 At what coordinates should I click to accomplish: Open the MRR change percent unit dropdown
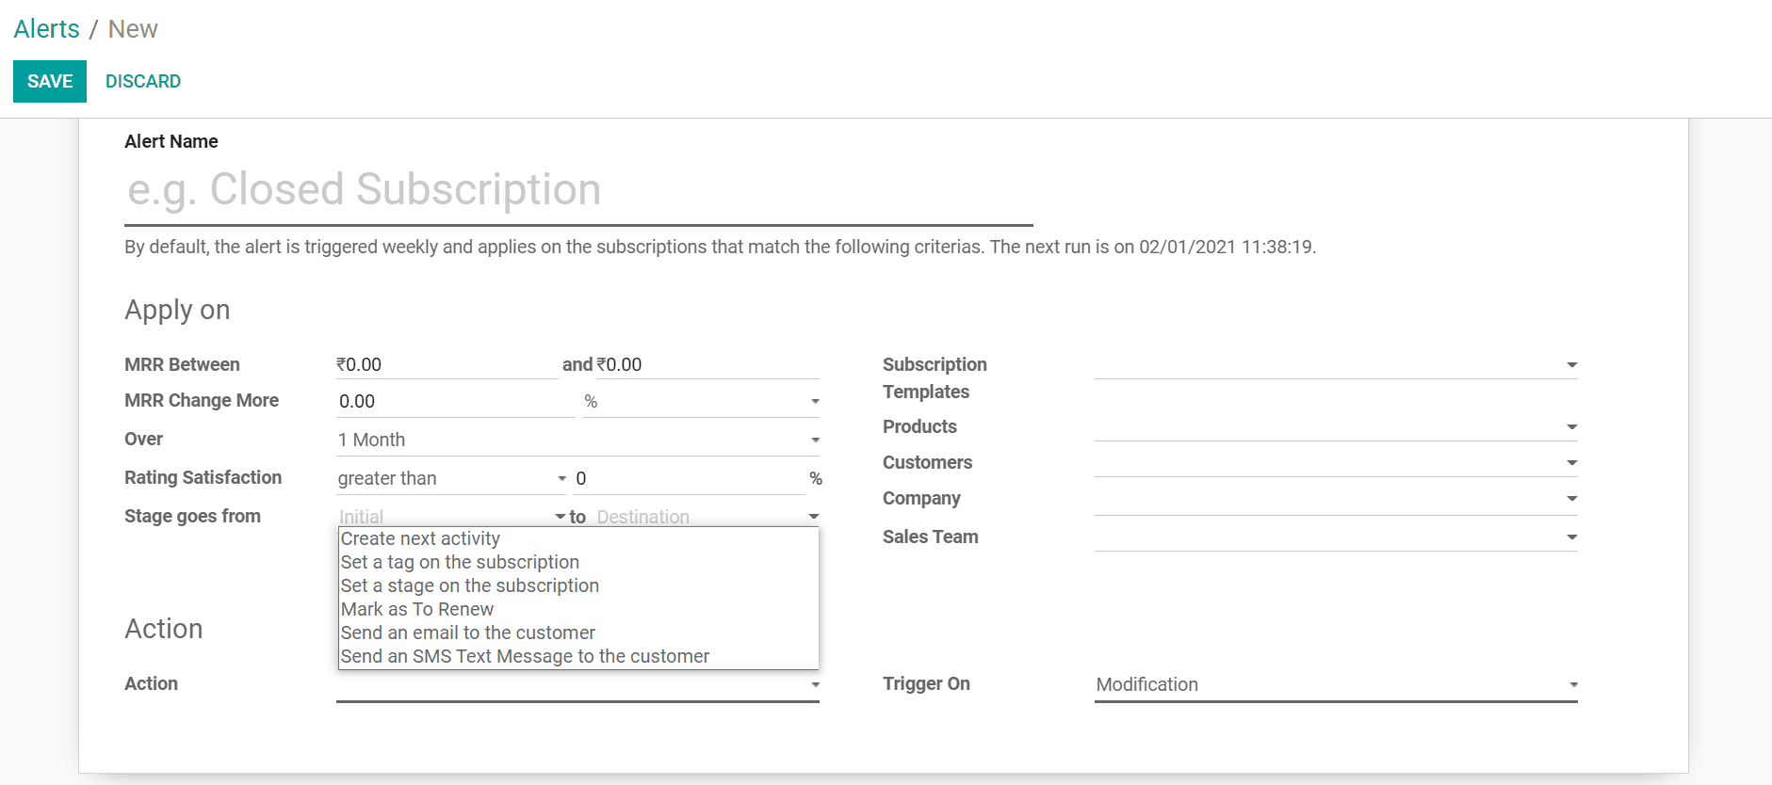click(701, 402)
